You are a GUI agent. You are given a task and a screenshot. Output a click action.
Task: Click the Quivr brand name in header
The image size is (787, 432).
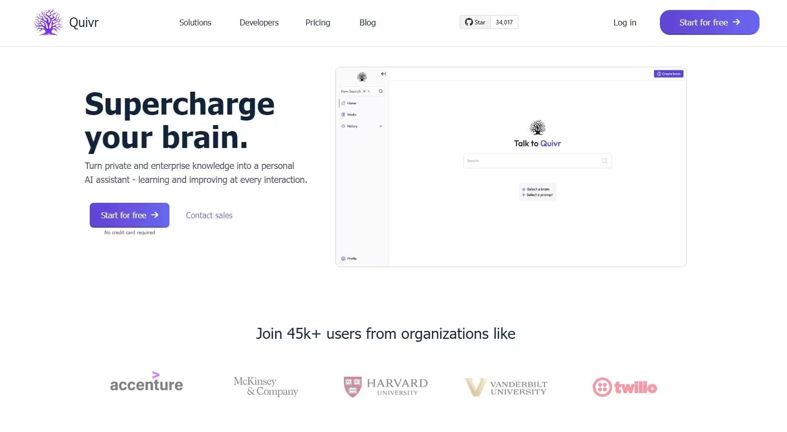point(84,22)
